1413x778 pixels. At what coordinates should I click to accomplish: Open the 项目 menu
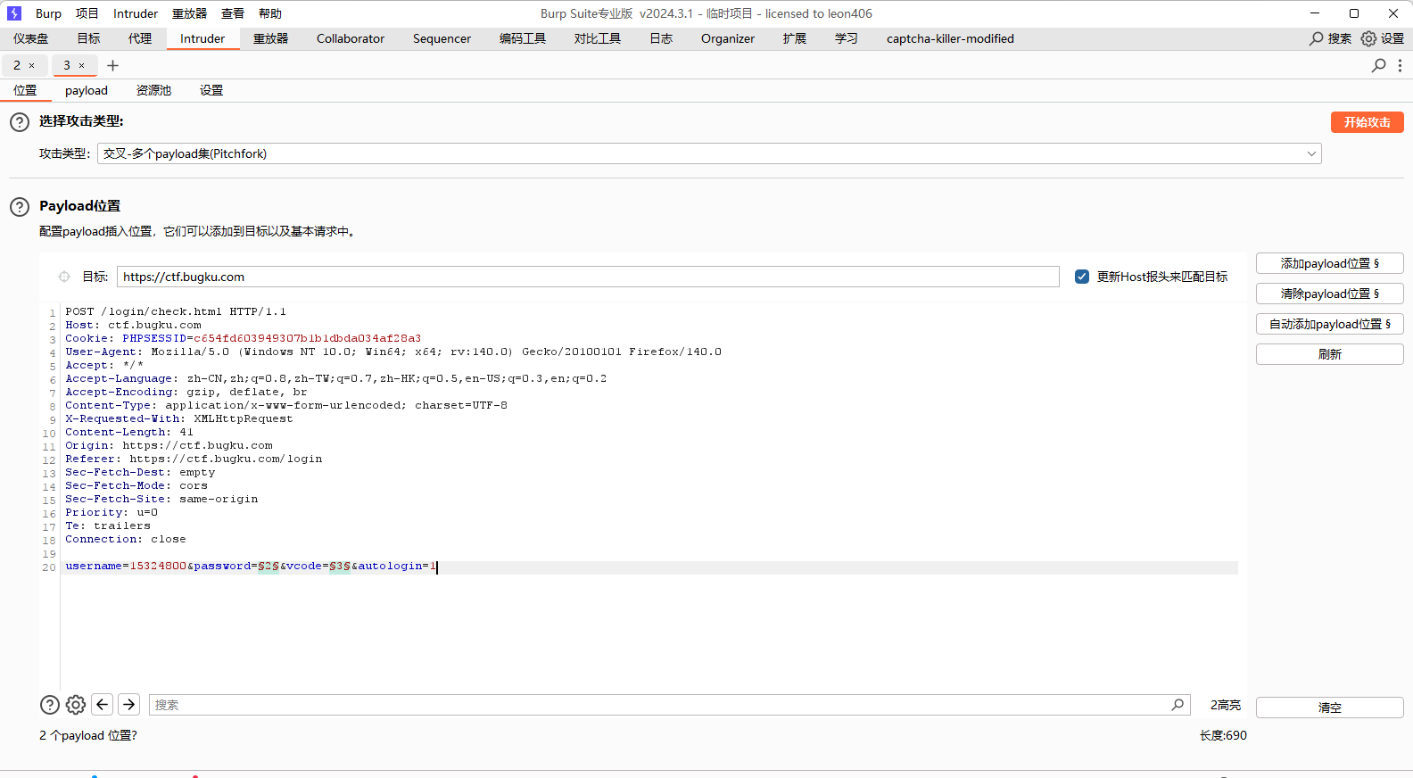pos(87,13)
